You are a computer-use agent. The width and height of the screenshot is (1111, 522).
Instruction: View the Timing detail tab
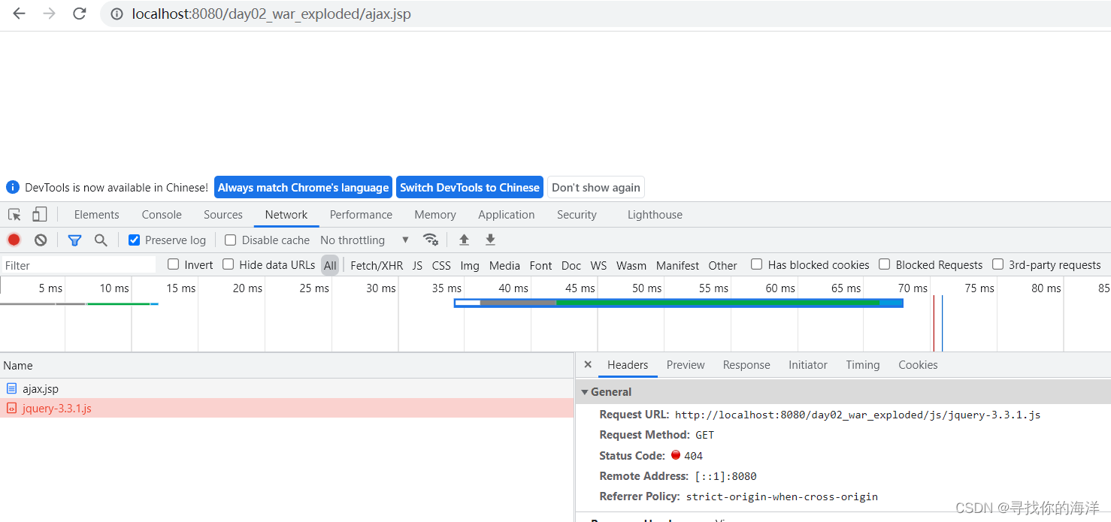point(862,365)
